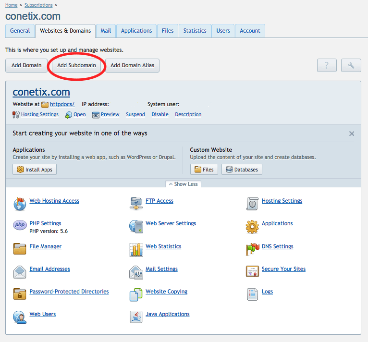Go to the Files tab

pyautogui.click(x=168, y=31)
